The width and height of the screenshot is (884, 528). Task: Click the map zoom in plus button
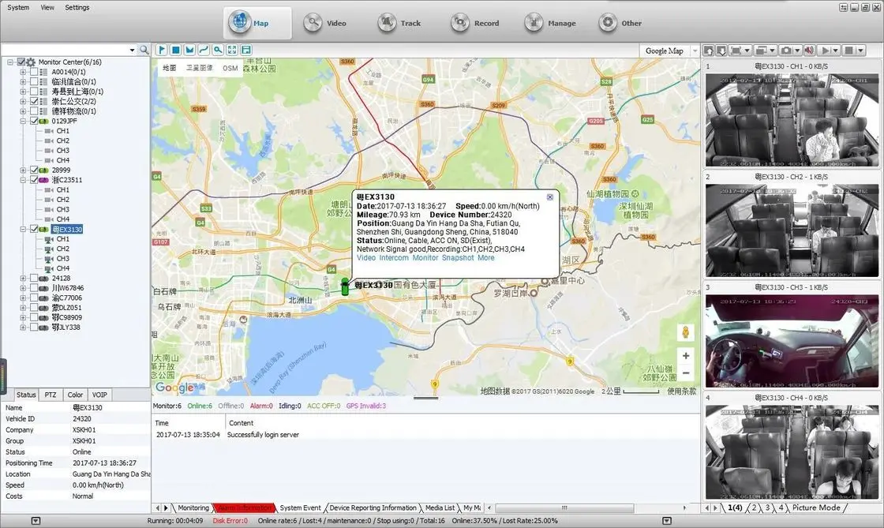(x=686, y=356)
